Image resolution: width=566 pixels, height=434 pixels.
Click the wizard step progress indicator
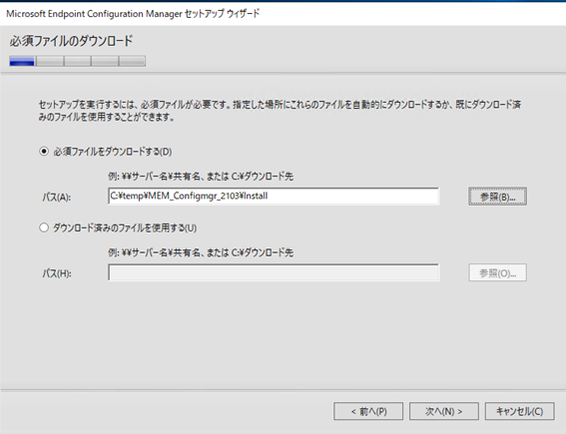(x=78, y=61)
